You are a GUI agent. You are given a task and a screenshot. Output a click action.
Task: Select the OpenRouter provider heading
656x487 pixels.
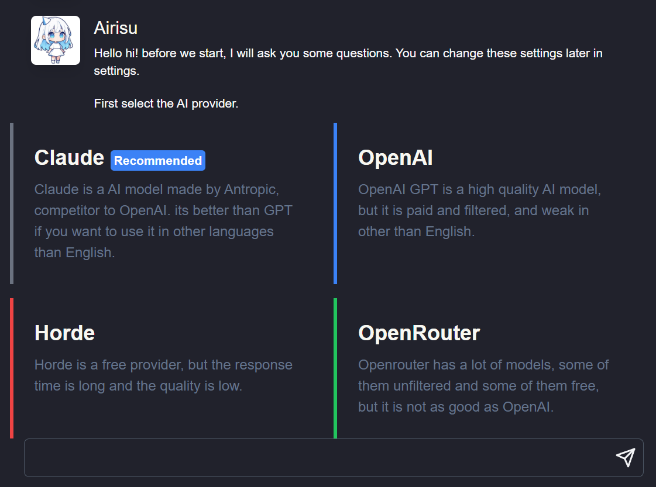(419, 333)
